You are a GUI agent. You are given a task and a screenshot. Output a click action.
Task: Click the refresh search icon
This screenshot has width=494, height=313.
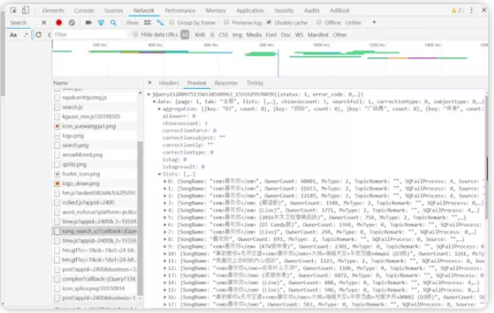[38, 35]
